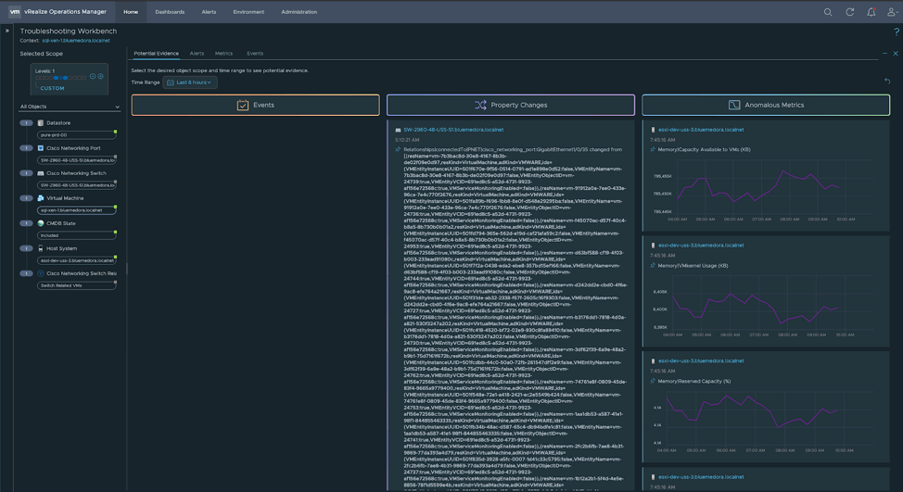Open the global search magnifier icon
This screenshot has height=492, width=903.
point(828,12)
